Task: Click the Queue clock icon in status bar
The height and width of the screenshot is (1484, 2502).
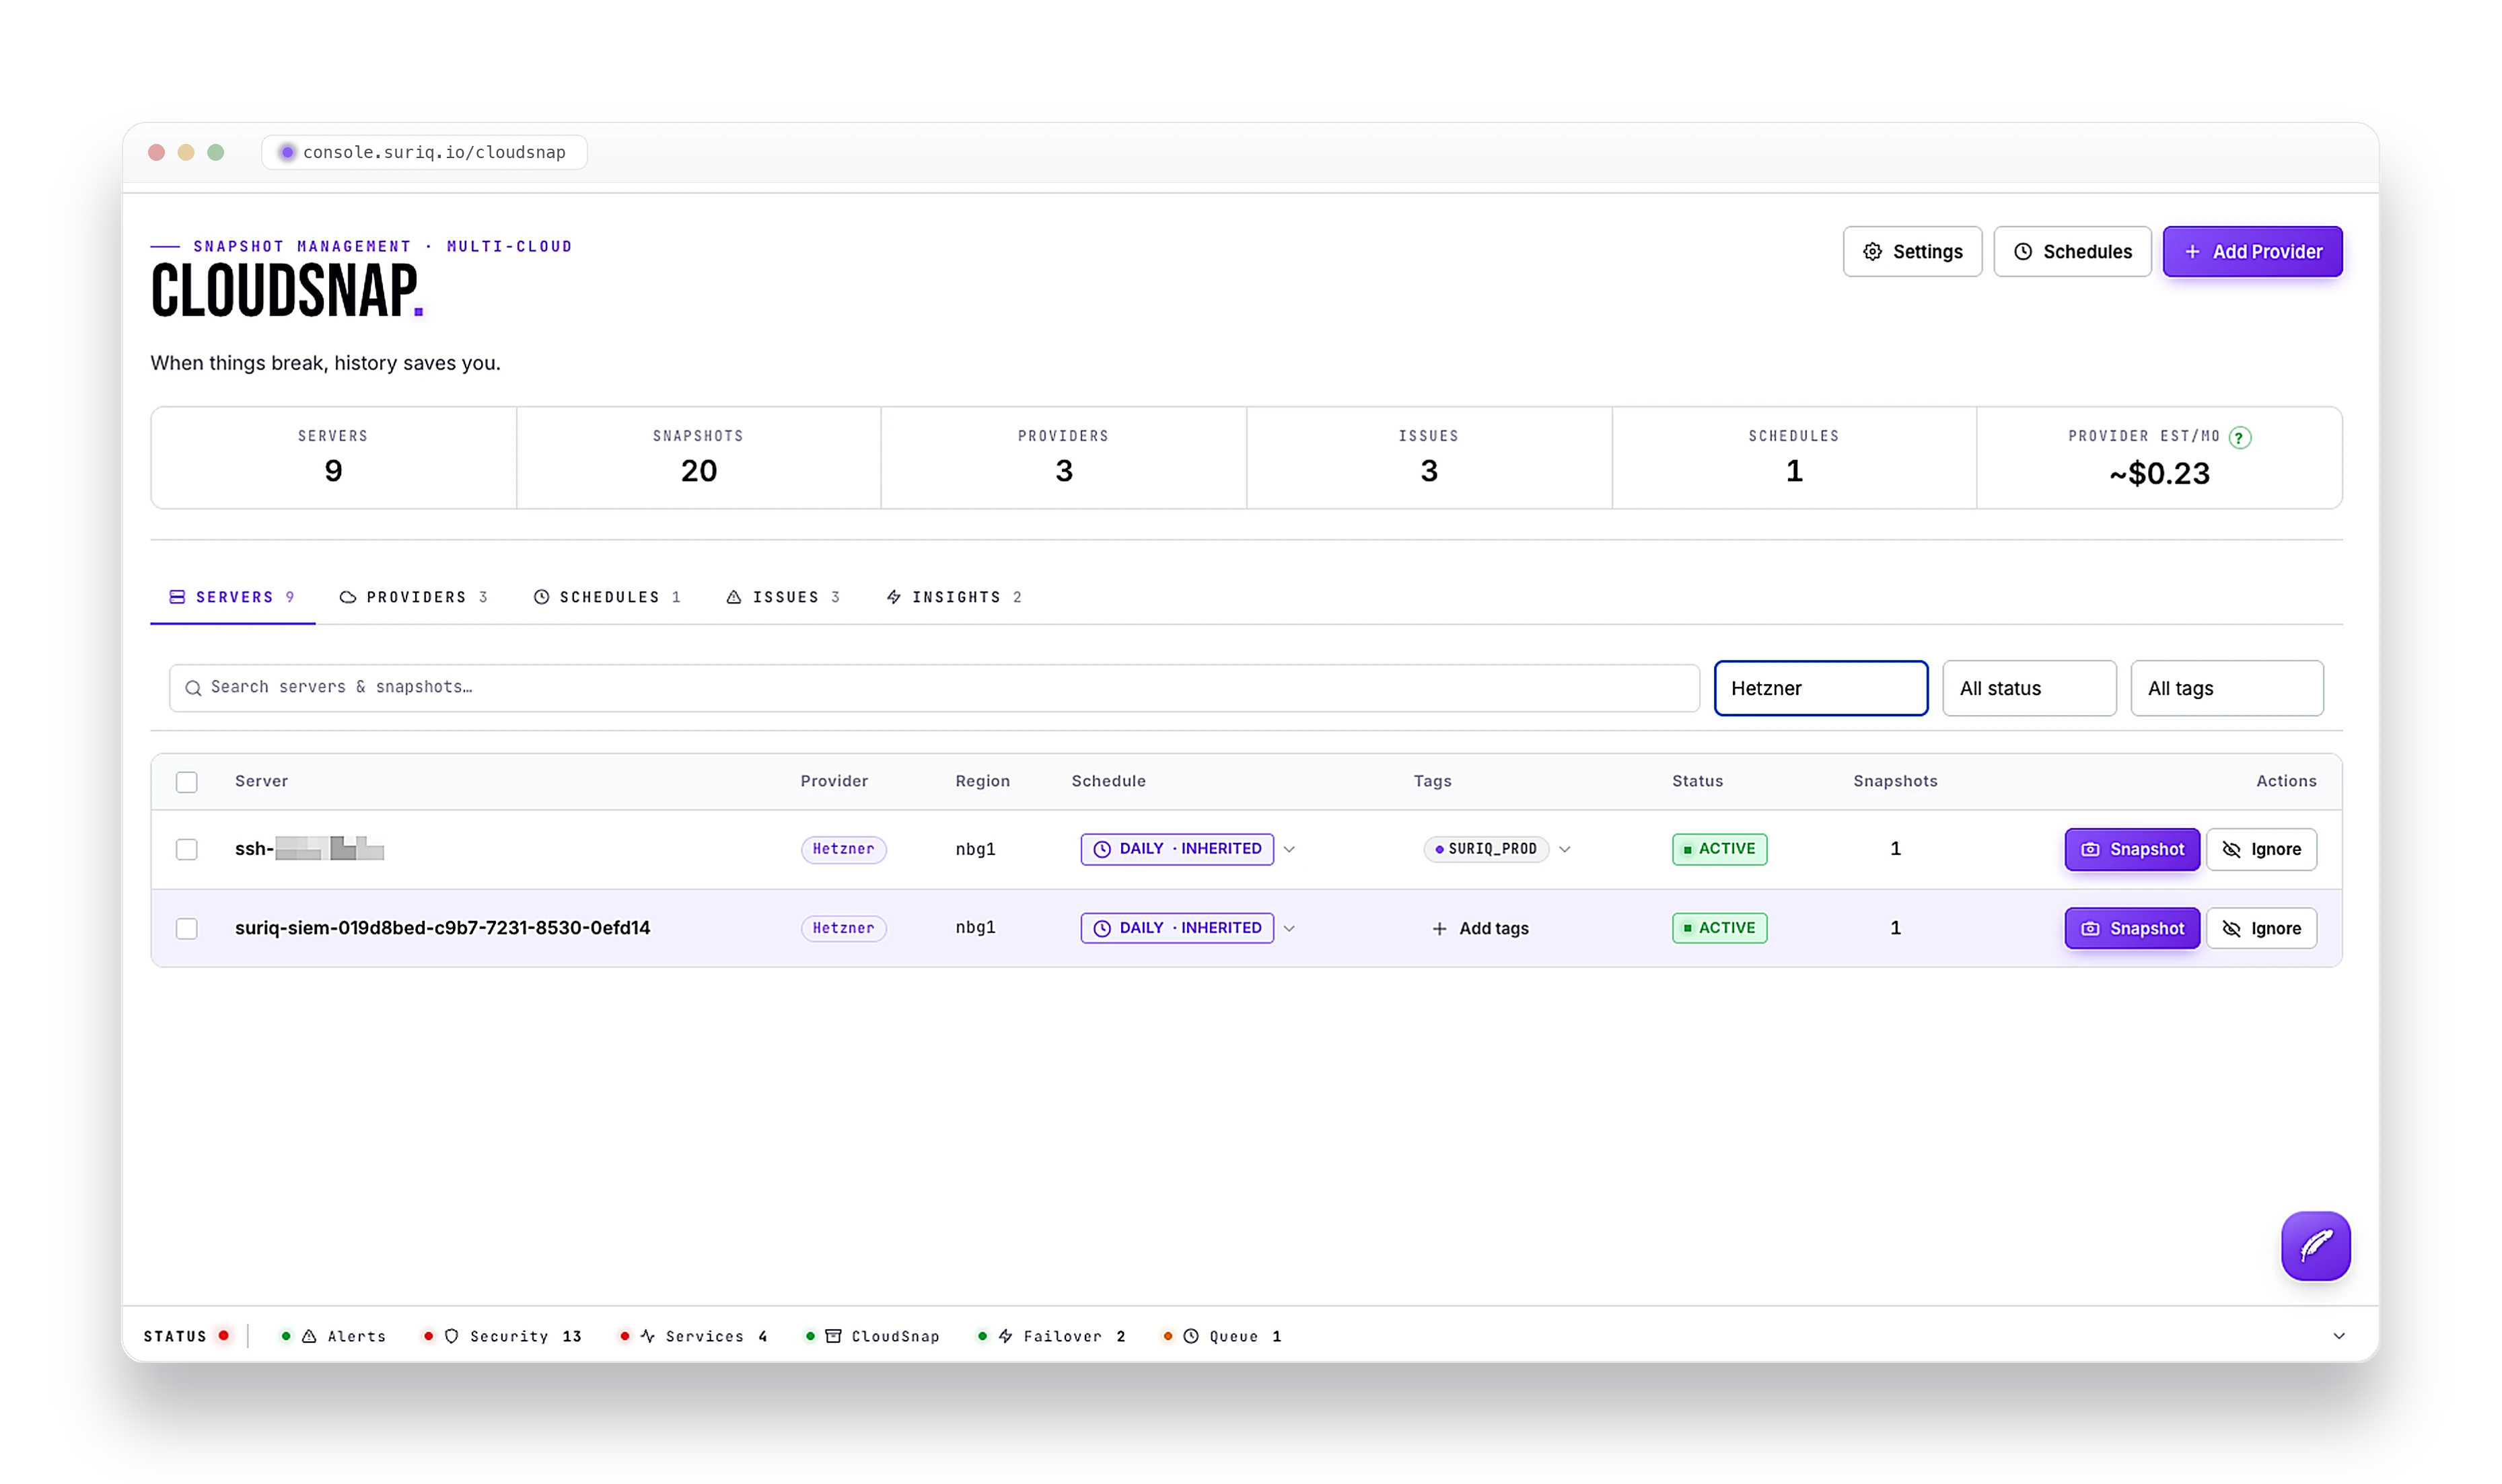Action: (x=1190, y=1336)
